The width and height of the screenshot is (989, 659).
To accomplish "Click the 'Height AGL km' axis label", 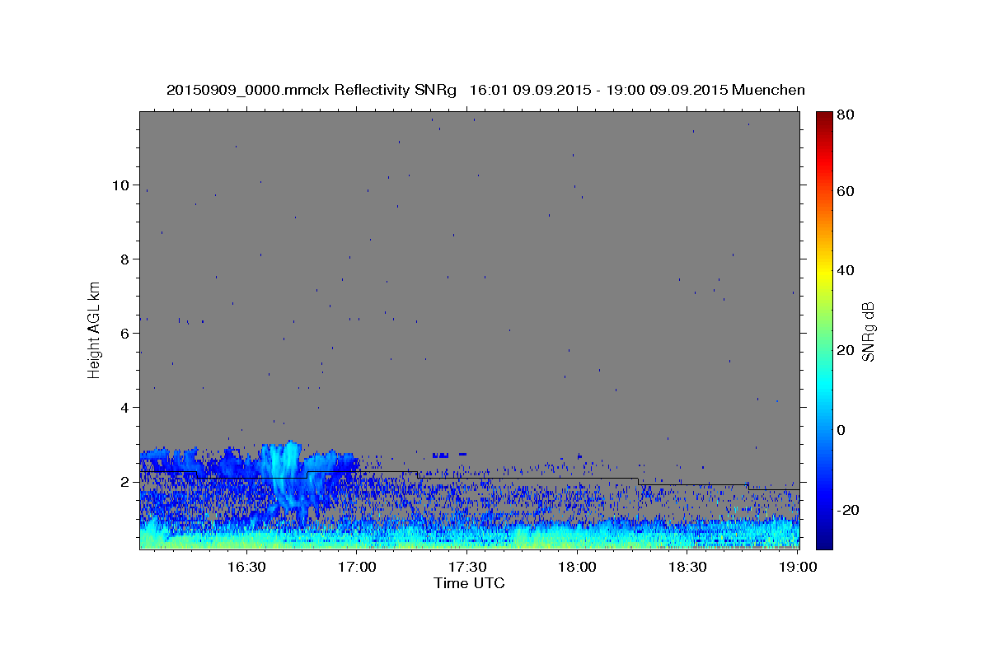I will tap(95, 329).
